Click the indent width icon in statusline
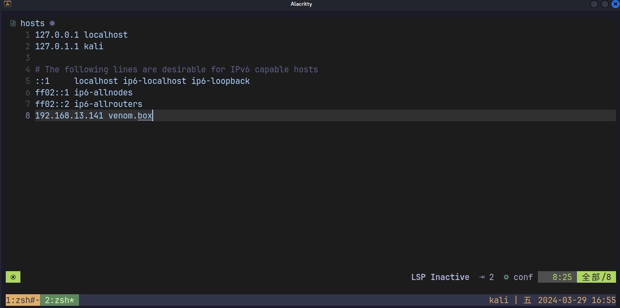 click(482, 277)
